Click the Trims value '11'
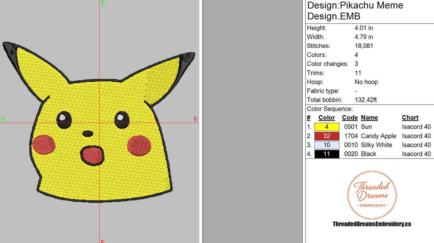The width and height of the screenshot is (434, 243). (x=358, y=73)
